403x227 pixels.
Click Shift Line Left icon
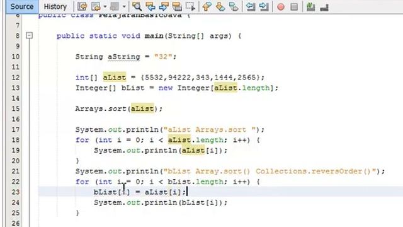pyautogui.click(x=251, y=7)
